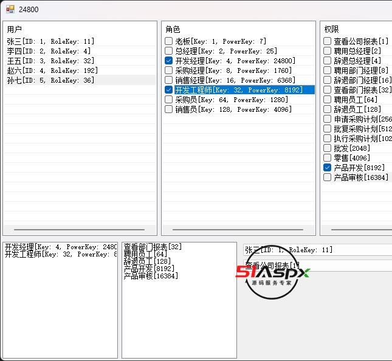Select 产品审核[16384] in bottom middle list
The width and height of the screenshot is (392, 361).
pyautogui.click(x=151, y=276)
